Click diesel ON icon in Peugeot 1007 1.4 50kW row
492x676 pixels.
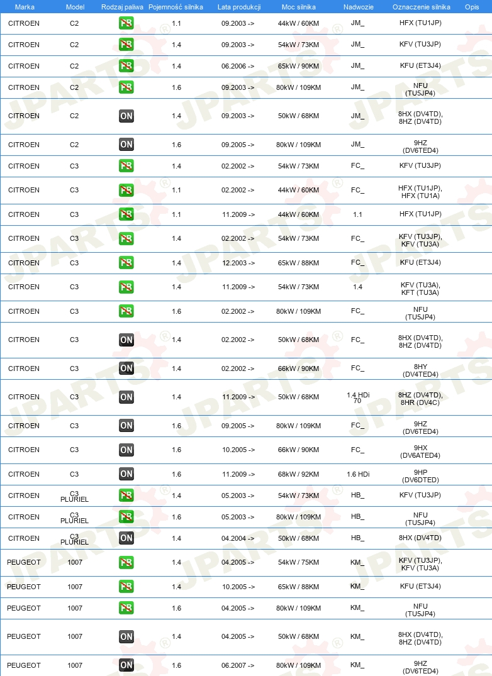pos(126,637)
